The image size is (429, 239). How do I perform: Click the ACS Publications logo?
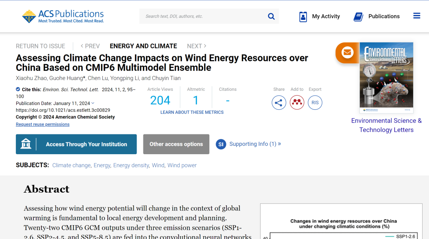point(63,16)
